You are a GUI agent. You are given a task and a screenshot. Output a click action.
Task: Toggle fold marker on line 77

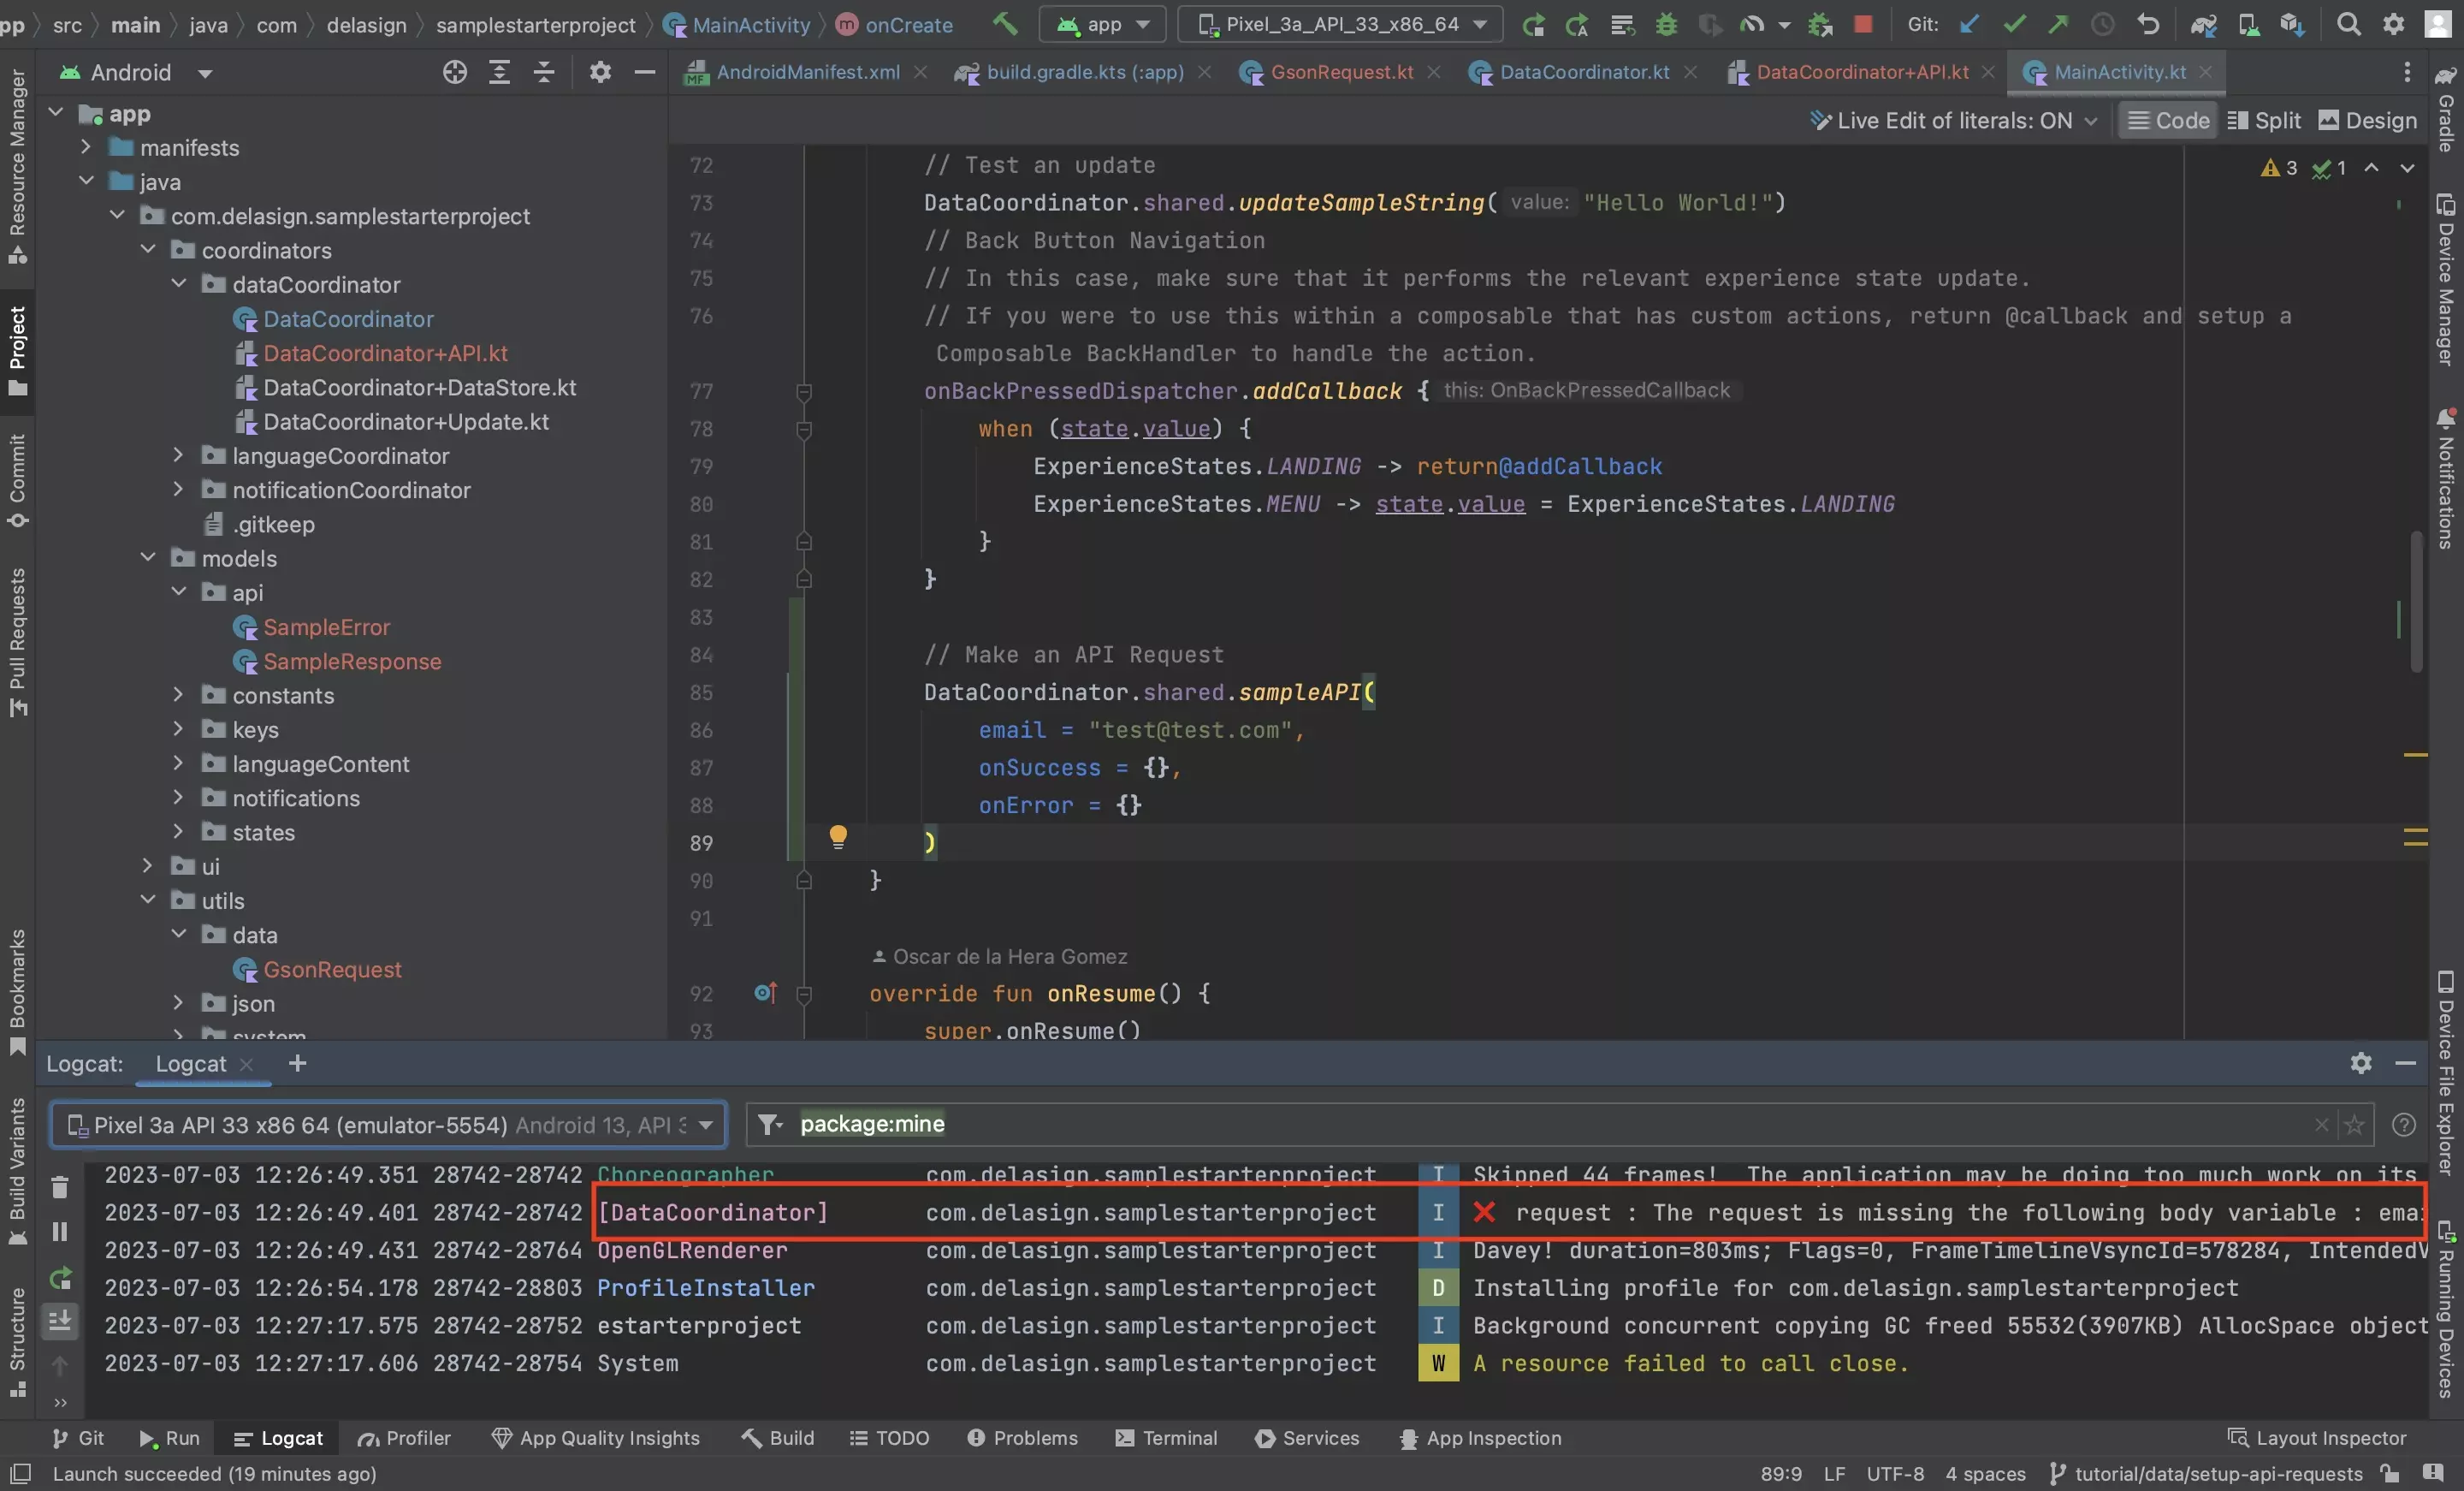pos(803,391)
